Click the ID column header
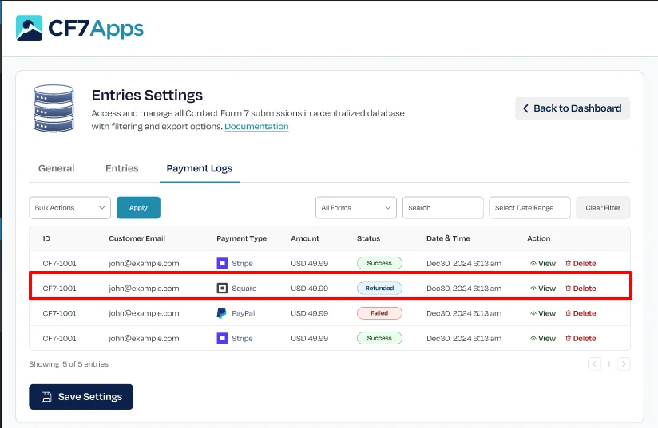 (x=46, y=238)
